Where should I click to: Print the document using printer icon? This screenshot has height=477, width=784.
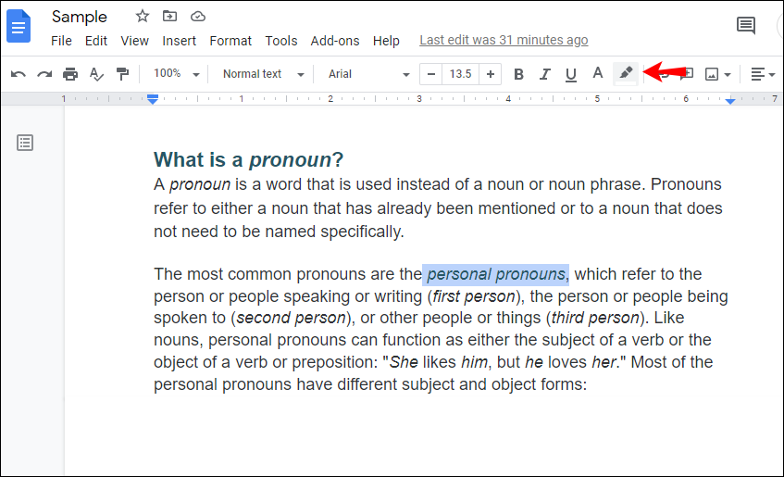(x=70, y=74)
